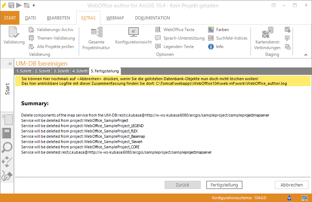Select the EXTRAS ribbon tab
Screen dimensions: 312x202
click(x=88, y=18)
